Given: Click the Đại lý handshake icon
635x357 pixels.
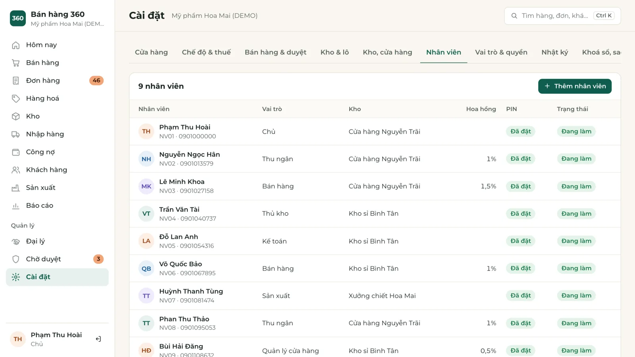Looking at the screenshot, I should pos(16,242).
